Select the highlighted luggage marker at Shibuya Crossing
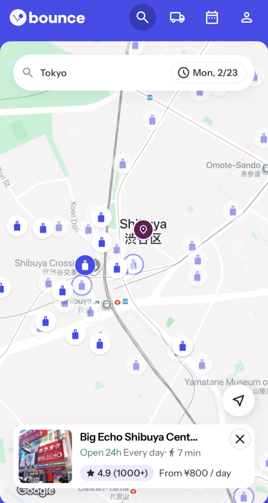Image resolution: width=268 pixels, height=503 pixels. (x=85, y=265)
